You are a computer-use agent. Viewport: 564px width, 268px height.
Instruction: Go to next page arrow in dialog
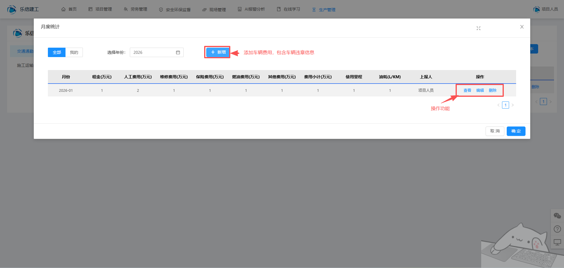[x=513, y=105]
